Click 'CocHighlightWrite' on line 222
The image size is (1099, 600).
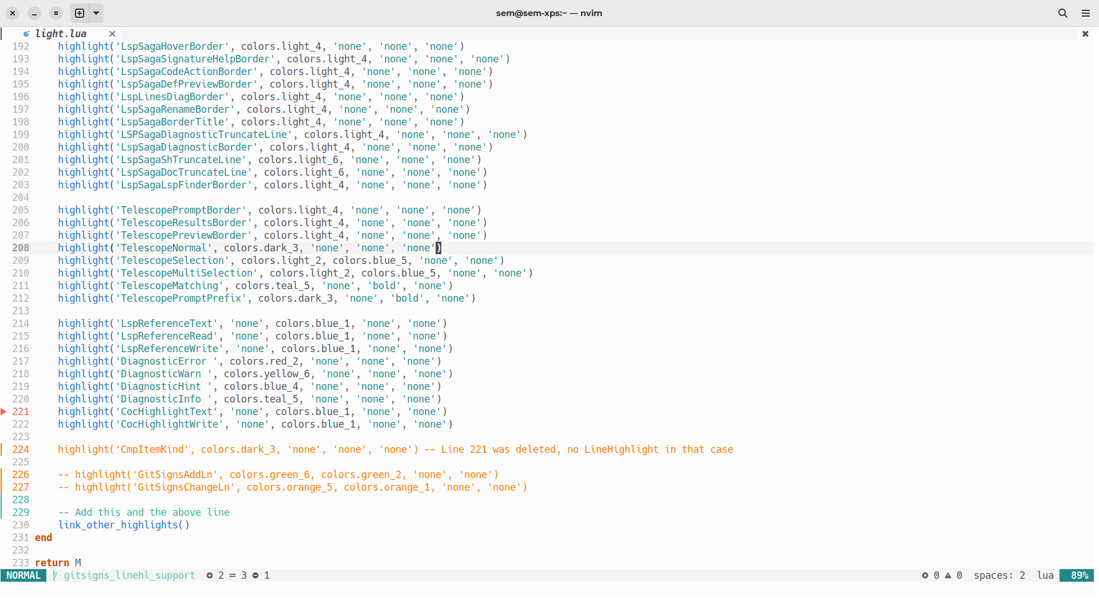coord(169,424)
